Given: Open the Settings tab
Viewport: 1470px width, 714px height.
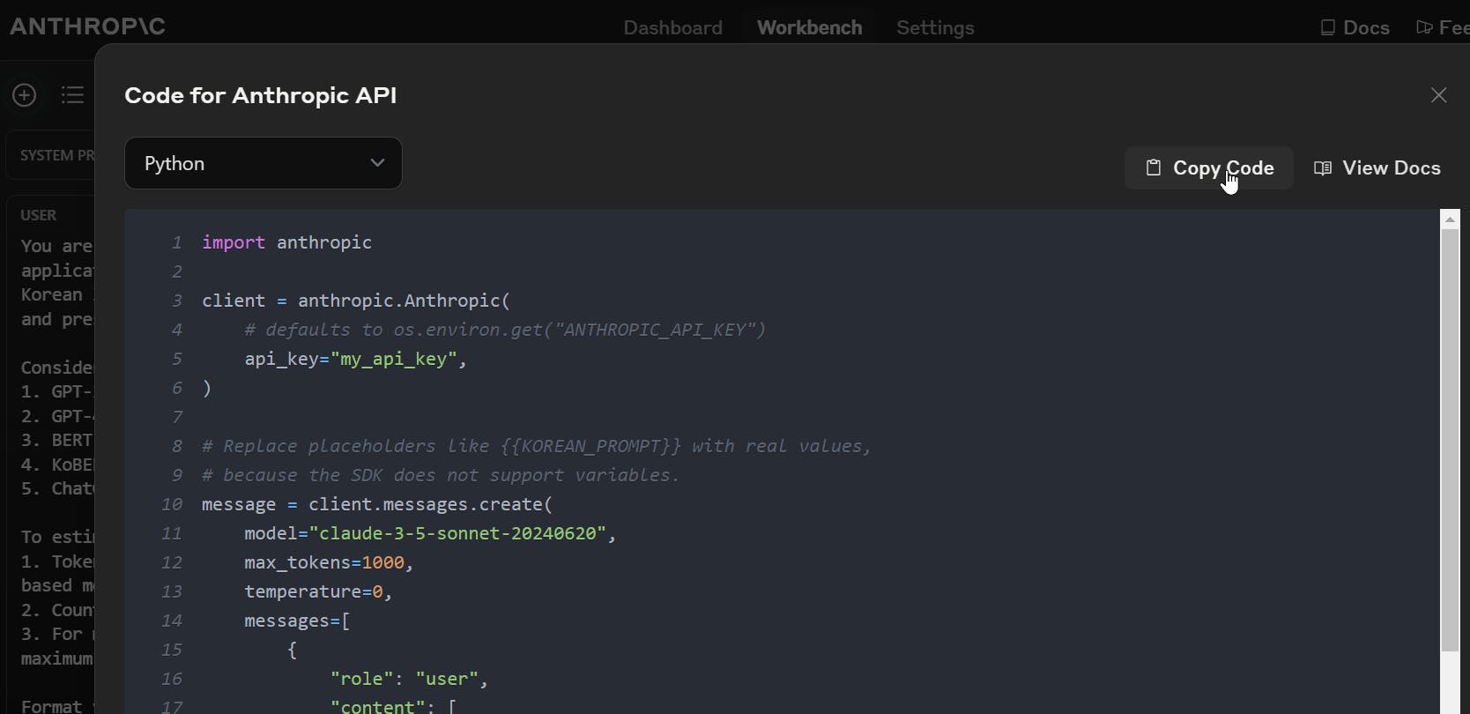Looking at the screenshot, I should pyautogui.click(x=935, y=27).
